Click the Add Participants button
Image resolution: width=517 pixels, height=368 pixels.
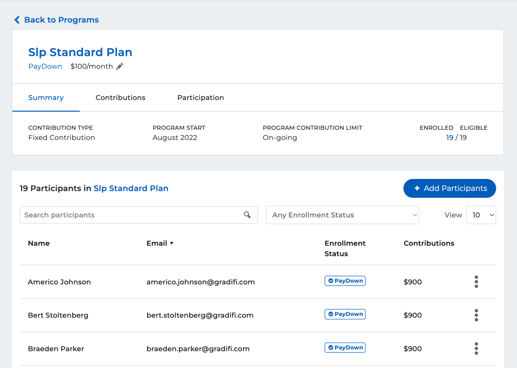pyautogui.click(x=449, y=188)
